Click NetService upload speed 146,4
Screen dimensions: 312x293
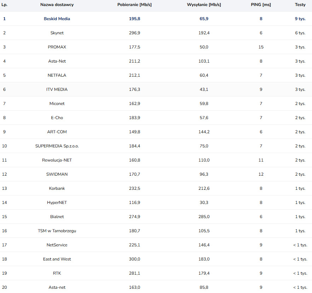tap(204, 245)
